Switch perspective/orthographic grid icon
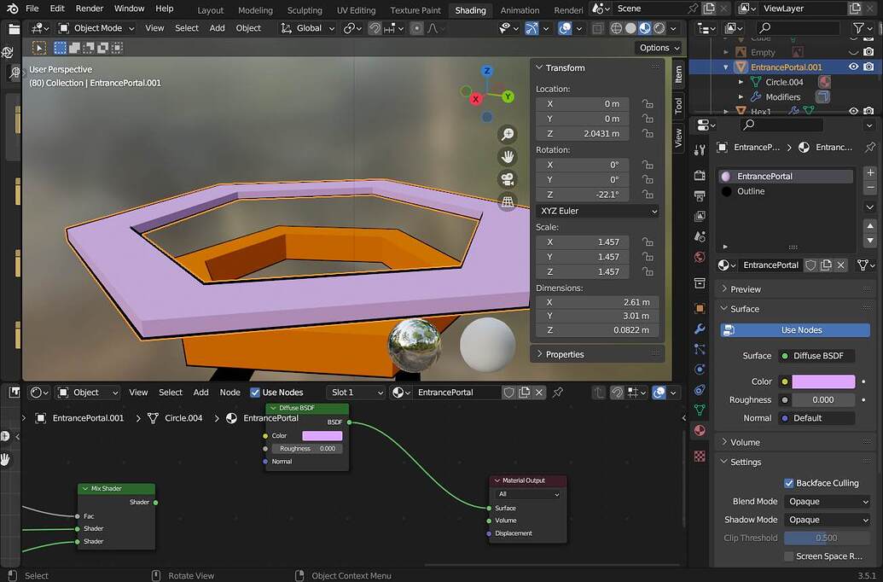This screenshot has width=883, height=582. point(508,201)
